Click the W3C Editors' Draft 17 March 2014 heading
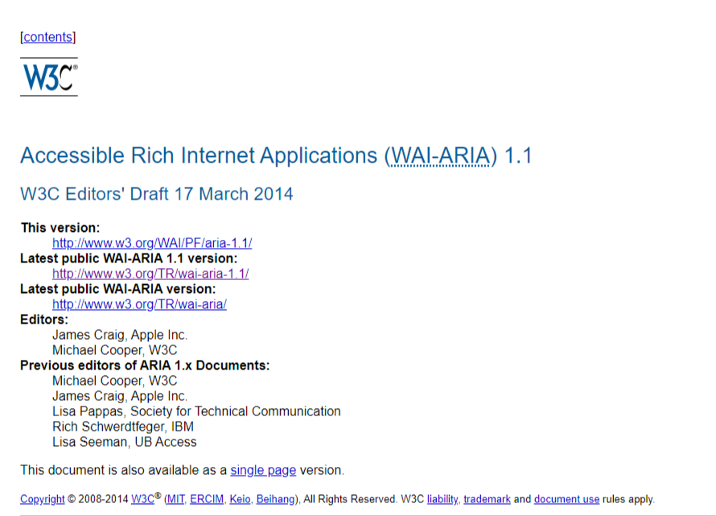The height and width of the screenshot is (516, 716). pyautogui.click(x=157, y=194)
